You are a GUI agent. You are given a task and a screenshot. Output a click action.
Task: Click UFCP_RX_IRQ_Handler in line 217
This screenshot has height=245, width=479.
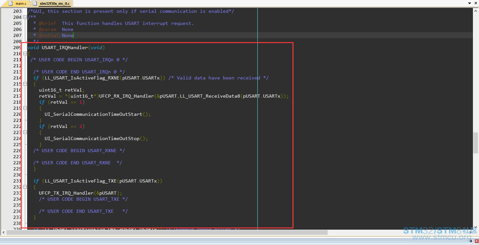[x=126, y=96]
